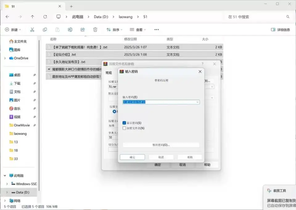Click the Share icon in toolbar
The width and height of the screenshot is (296, 210).
(83, 30)
